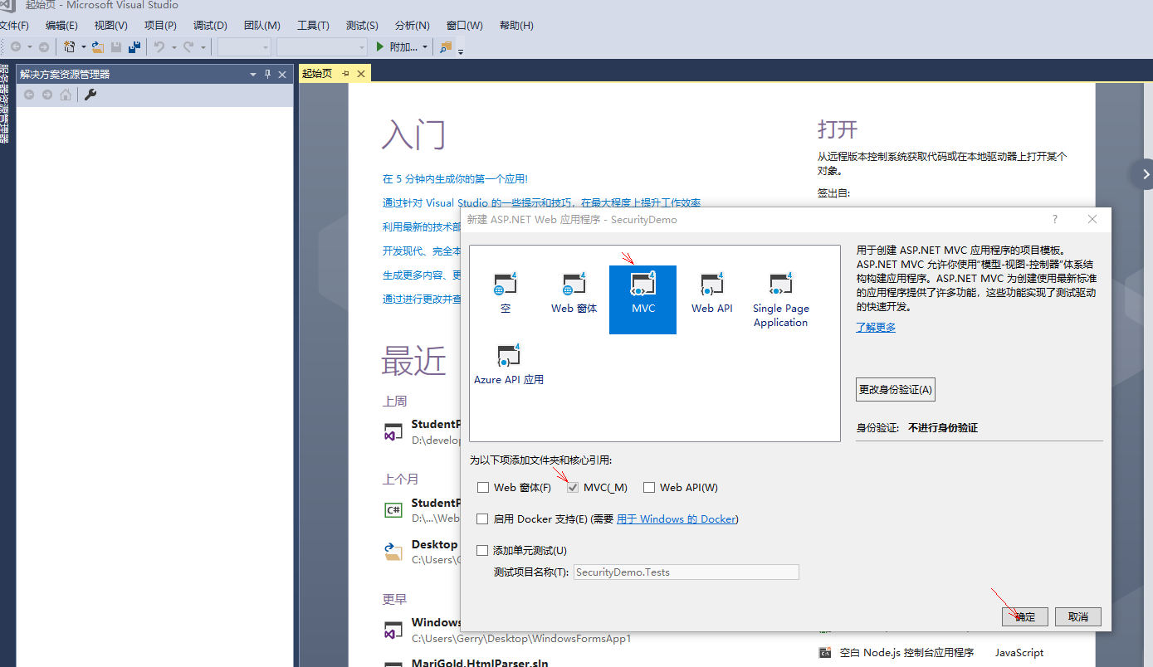Image resolution: width=1153 pixels, height=667 pixels.
Task: Enable the Web API(W) checkbox
Action: [649, 487]
